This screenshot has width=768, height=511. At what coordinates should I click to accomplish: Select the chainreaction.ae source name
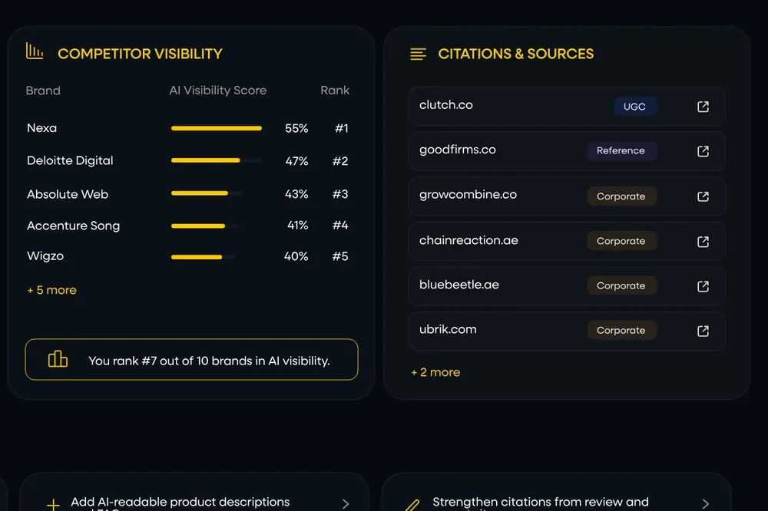coord(468,240)
